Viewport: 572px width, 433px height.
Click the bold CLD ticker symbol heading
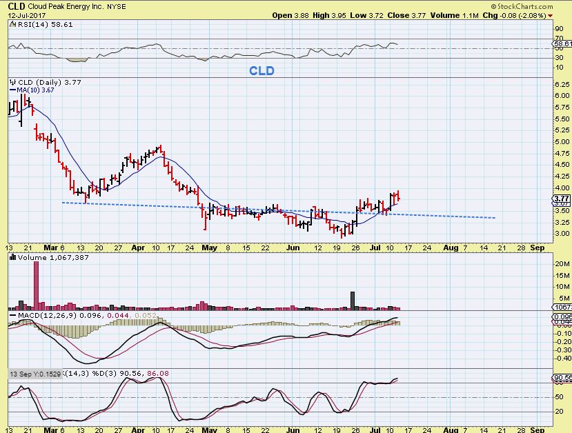point(17,6)
